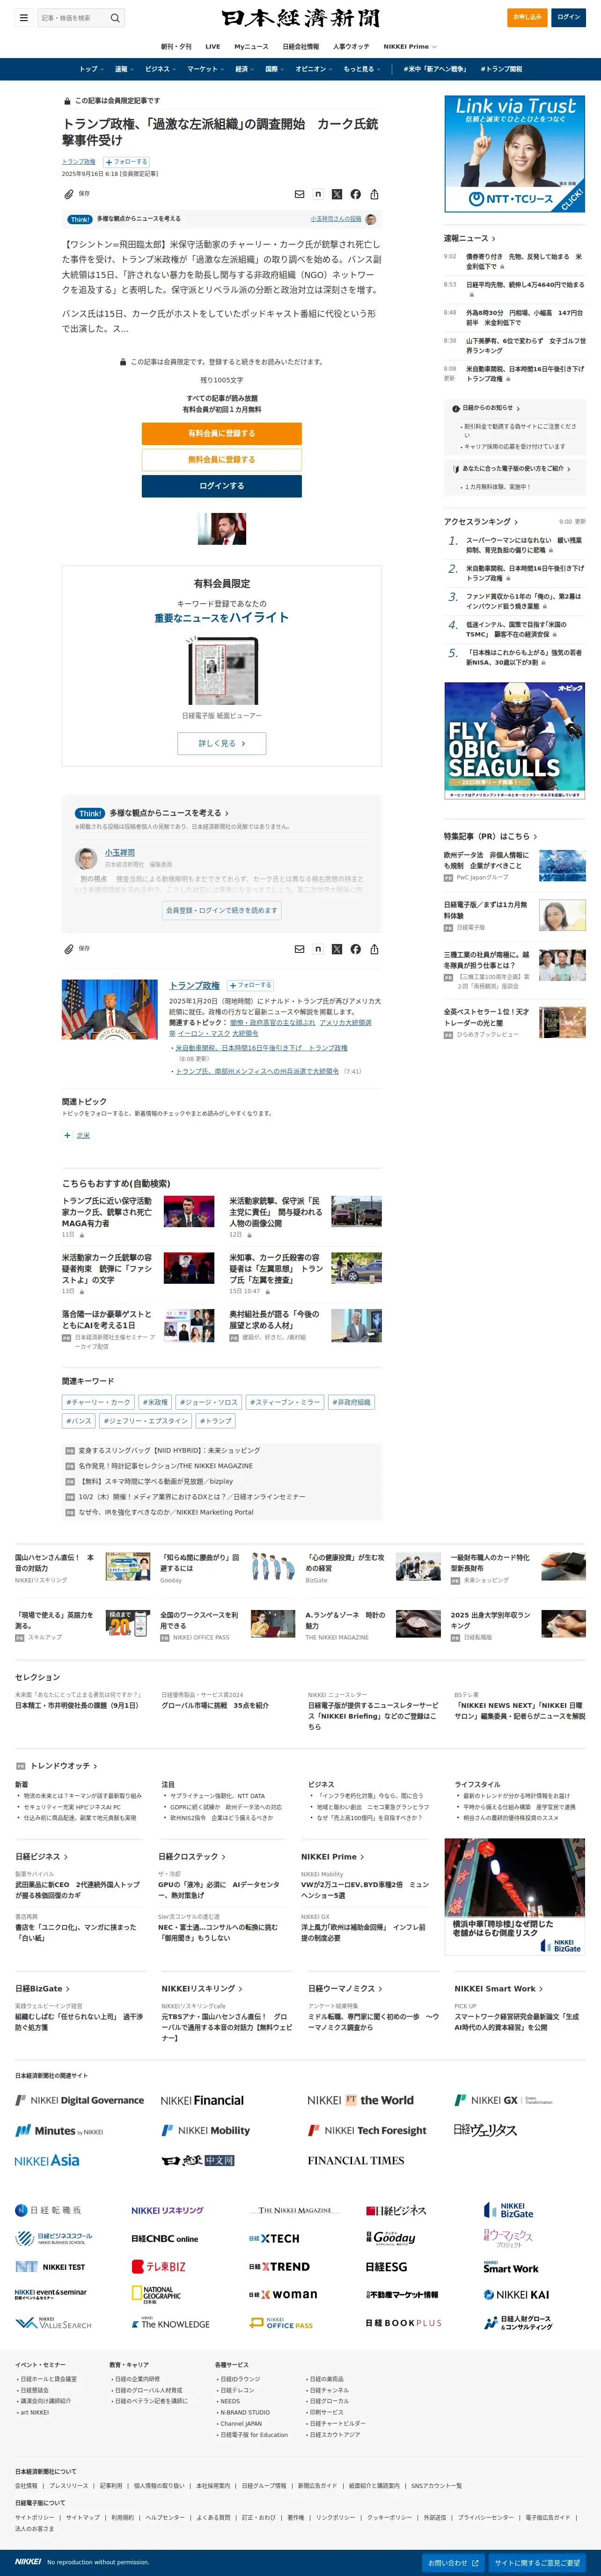Open アクセスランキング heading link

tap(482, 521)
